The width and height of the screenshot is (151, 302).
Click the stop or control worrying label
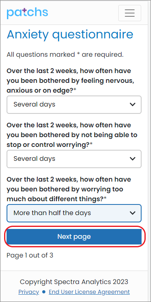[x=72, y=135]
